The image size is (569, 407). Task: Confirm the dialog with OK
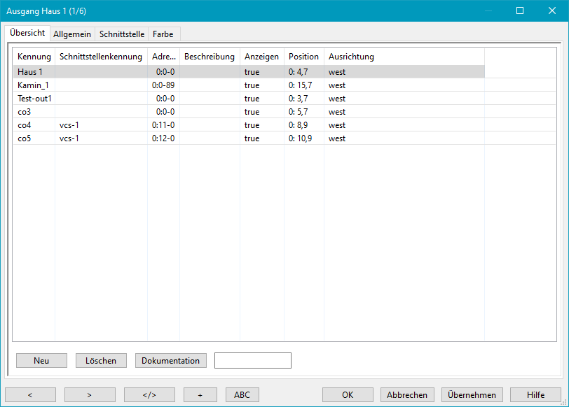click(x=348, y=394)
